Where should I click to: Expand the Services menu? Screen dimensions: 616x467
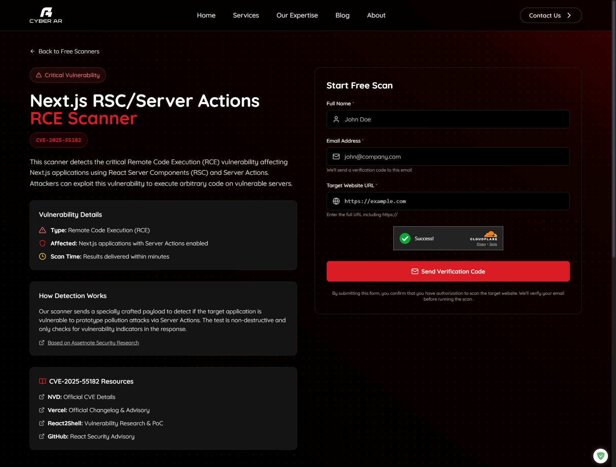246,15
